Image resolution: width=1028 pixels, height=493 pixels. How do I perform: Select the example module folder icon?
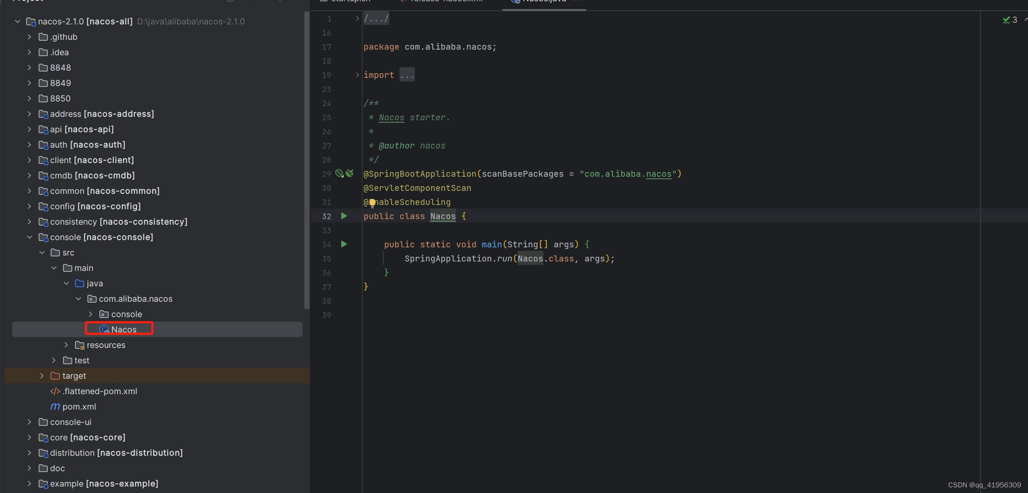[x=43, y=484]
